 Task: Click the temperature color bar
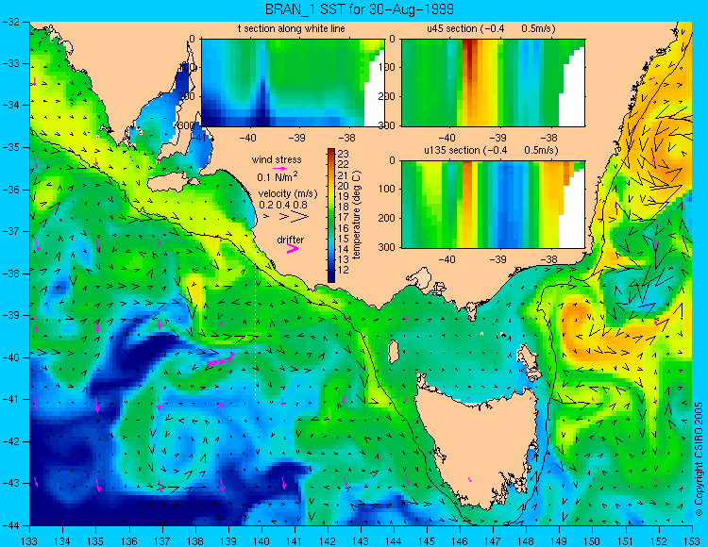(x=331, y=216)
